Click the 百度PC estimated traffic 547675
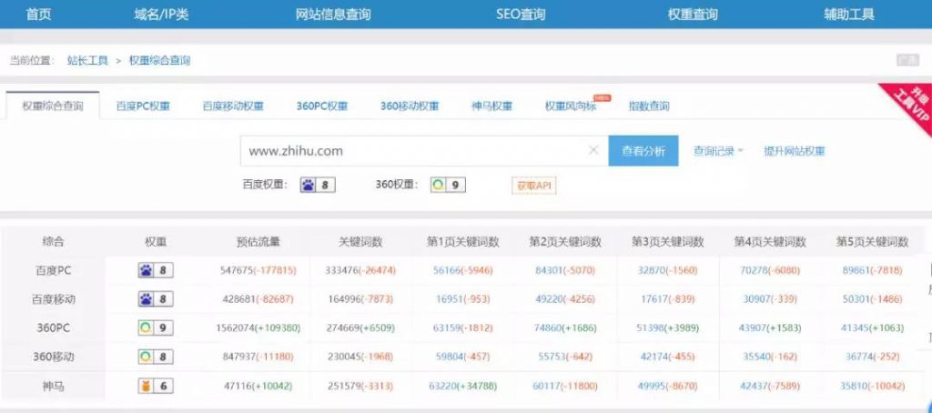The height and width of the screenshot is (413, 932). pos(237,270)
